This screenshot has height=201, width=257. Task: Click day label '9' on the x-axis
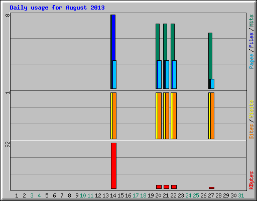(77, 195)
